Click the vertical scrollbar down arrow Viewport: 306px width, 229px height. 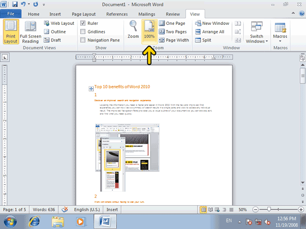pyautogui.click(x=303, y=182)
